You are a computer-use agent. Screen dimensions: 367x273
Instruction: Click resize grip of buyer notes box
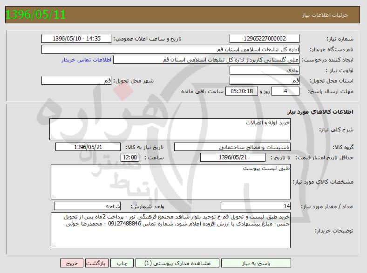point(54,245)
